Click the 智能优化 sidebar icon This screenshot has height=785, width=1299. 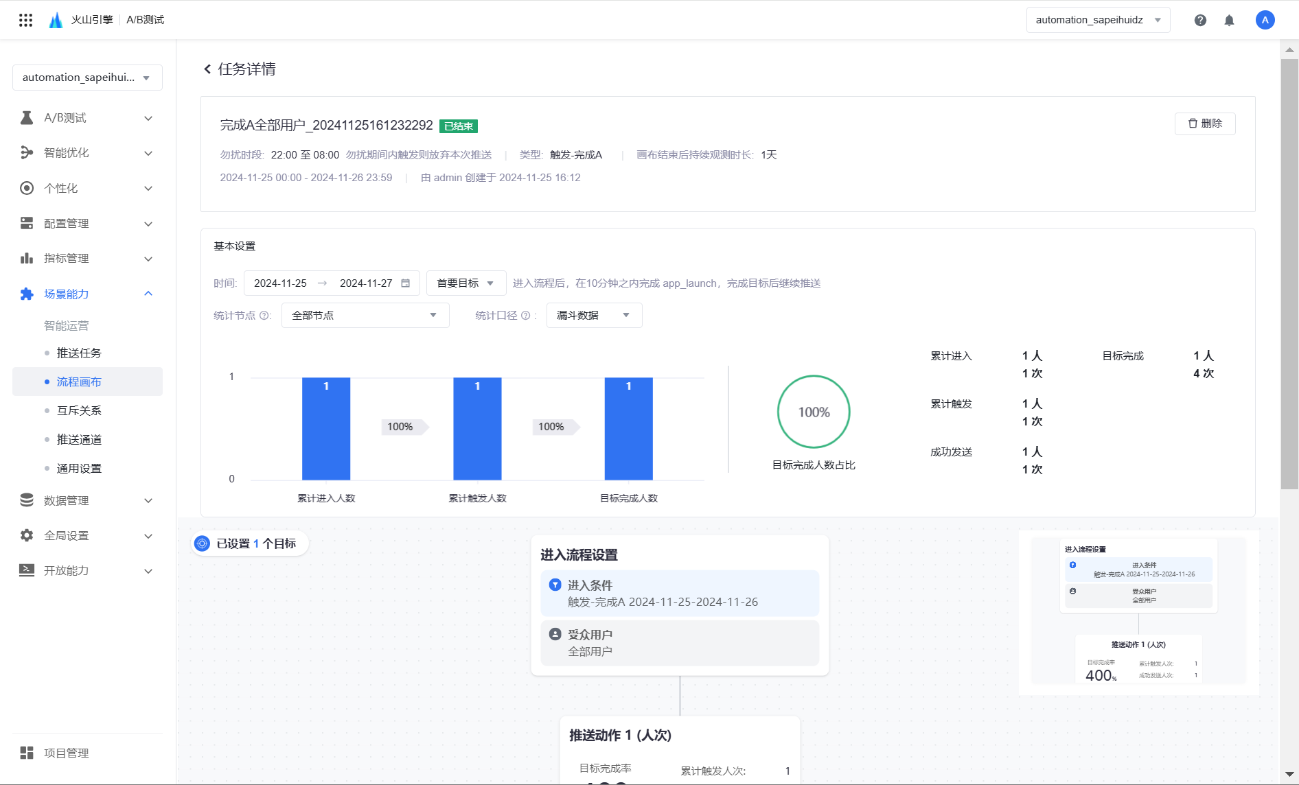[x=27, y=152]
